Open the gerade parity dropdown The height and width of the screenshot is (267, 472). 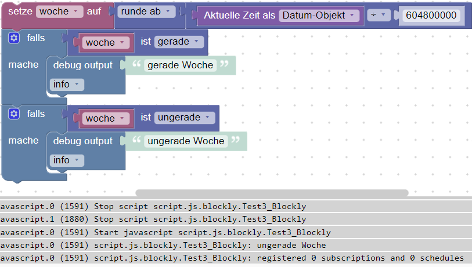tap(179, 42)
